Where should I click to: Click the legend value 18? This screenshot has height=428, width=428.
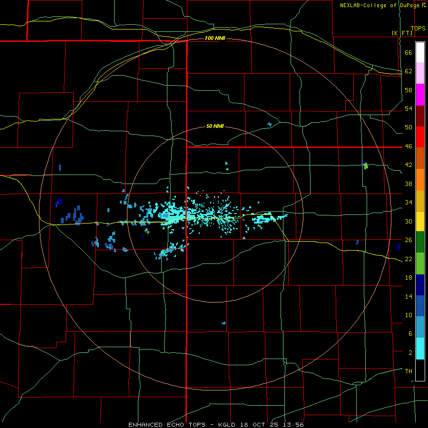tap(409, 278)
